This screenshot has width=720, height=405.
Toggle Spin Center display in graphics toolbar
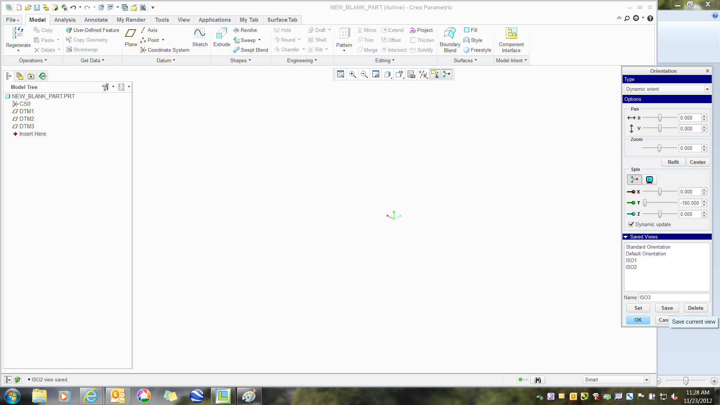(x=447, y=74)
